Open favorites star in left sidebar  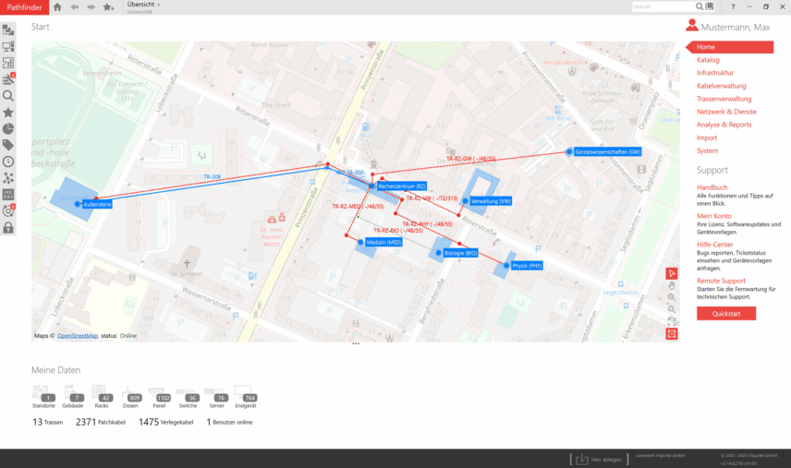click(x=8, y=112)
